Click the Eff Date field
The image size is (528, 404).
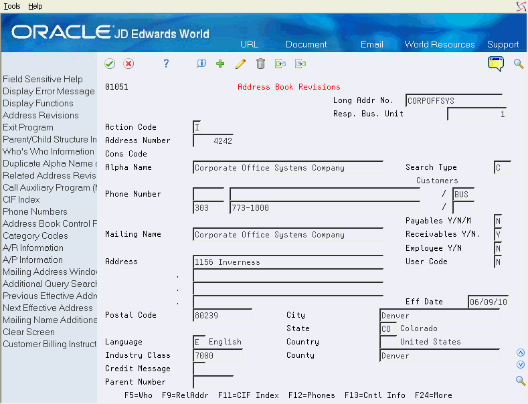tap(489, 302)
